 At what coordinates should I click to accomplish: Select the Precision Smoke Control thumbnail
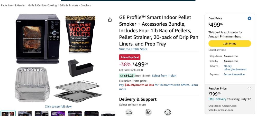coord(58,113)
